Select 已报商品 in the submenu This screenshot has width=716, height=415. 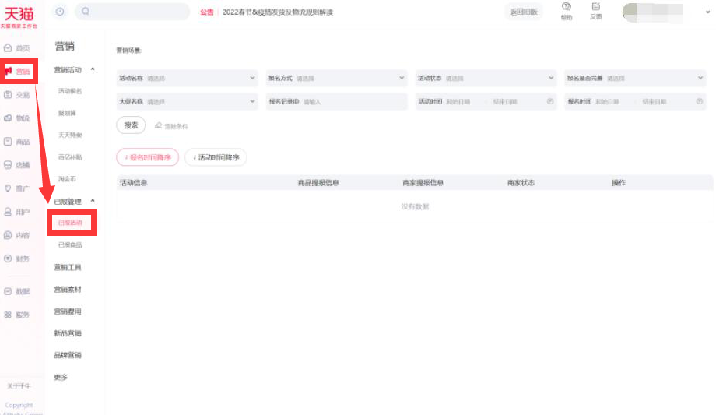click(x=70, y=245)
